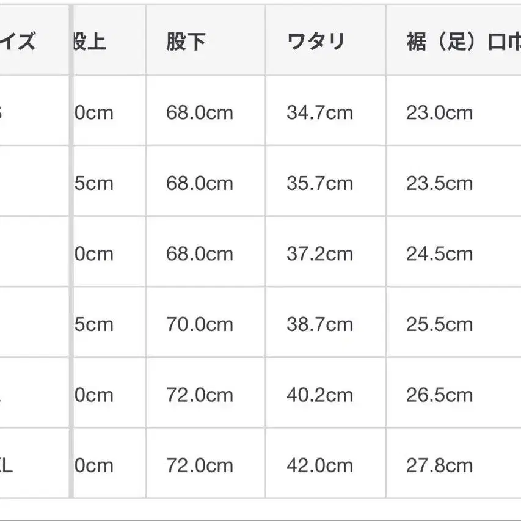
Task: Click the 23.5cm cell
Action: tap(440, 183)
